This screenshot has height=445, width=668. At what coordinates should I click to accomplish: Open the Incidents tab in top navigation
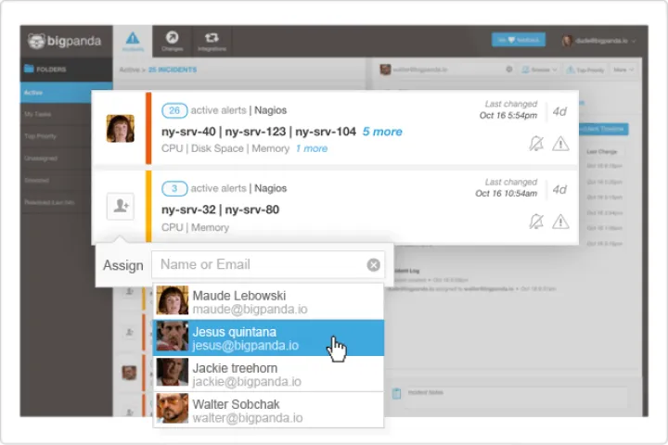tap(133, 41)
